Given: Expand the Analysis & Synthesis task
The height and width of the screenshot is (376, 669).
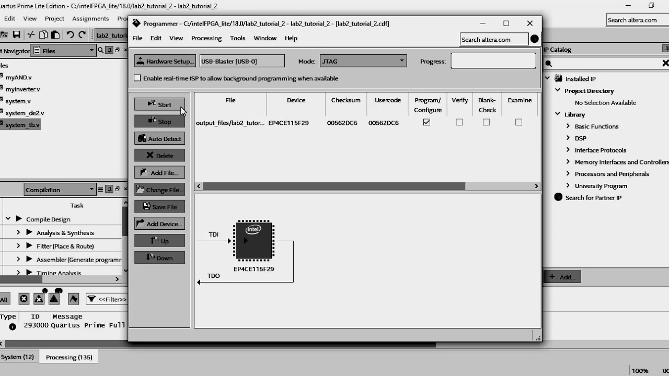Looking at the screenshot, I should click(18, 232).
